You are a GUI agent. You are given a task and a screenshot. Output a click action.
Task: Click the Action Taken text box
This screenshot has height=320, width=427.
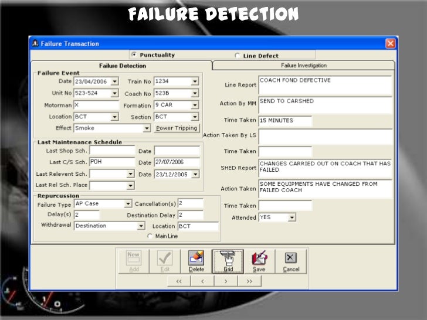[x=325, y=189]
